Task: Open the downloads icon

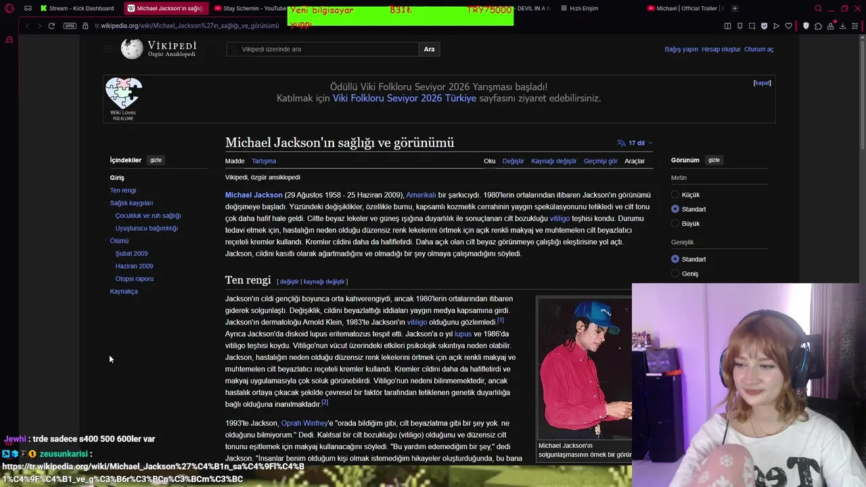Action: [842, 26]
